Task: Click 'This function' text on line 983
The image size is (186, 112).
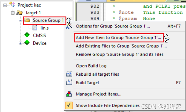Action: tap(163, 12)
